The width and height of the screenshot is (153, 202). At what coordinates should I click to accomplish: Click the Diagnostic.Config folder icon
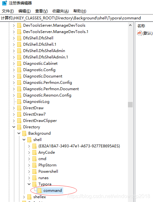tap(19, 70)
